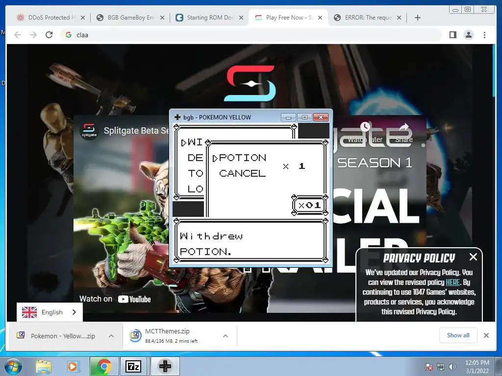
Task: Click the taskbar clock showing 12:05 PM
Action: (477, 367)
